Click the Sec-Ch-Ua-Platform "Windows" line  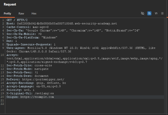(32, 37)
